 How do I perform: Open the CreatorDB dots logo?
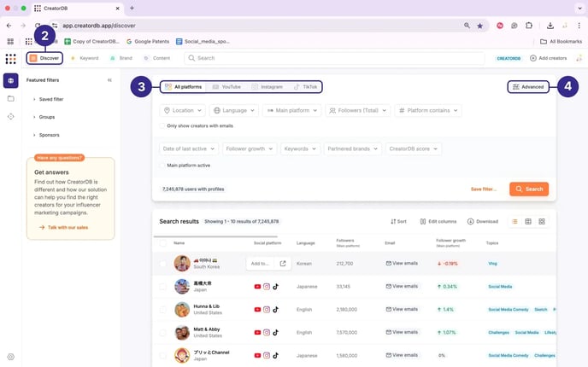pyautogui.click(x=10, y=58)
